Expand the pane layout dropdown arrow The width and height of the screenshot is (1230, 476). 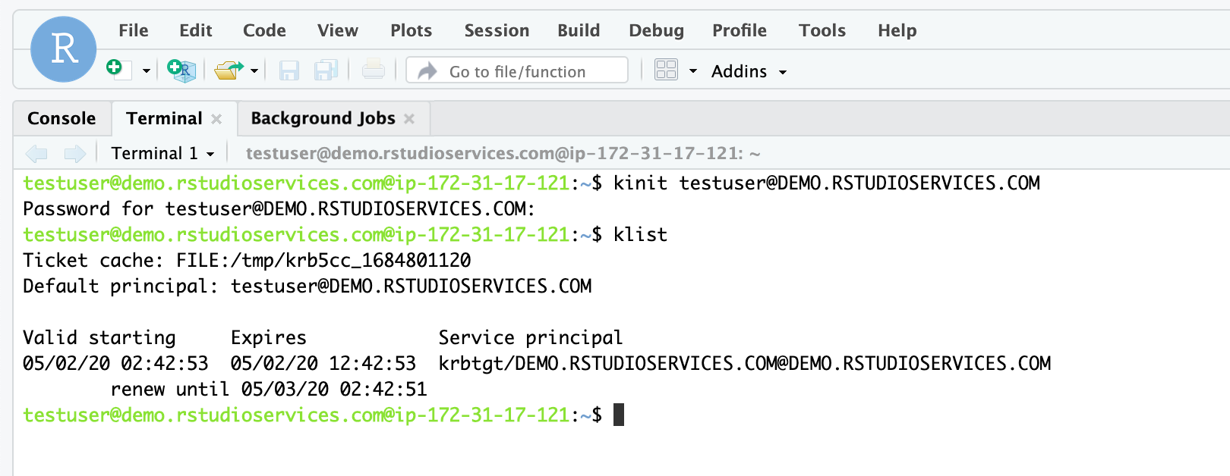tap(693, 70)
